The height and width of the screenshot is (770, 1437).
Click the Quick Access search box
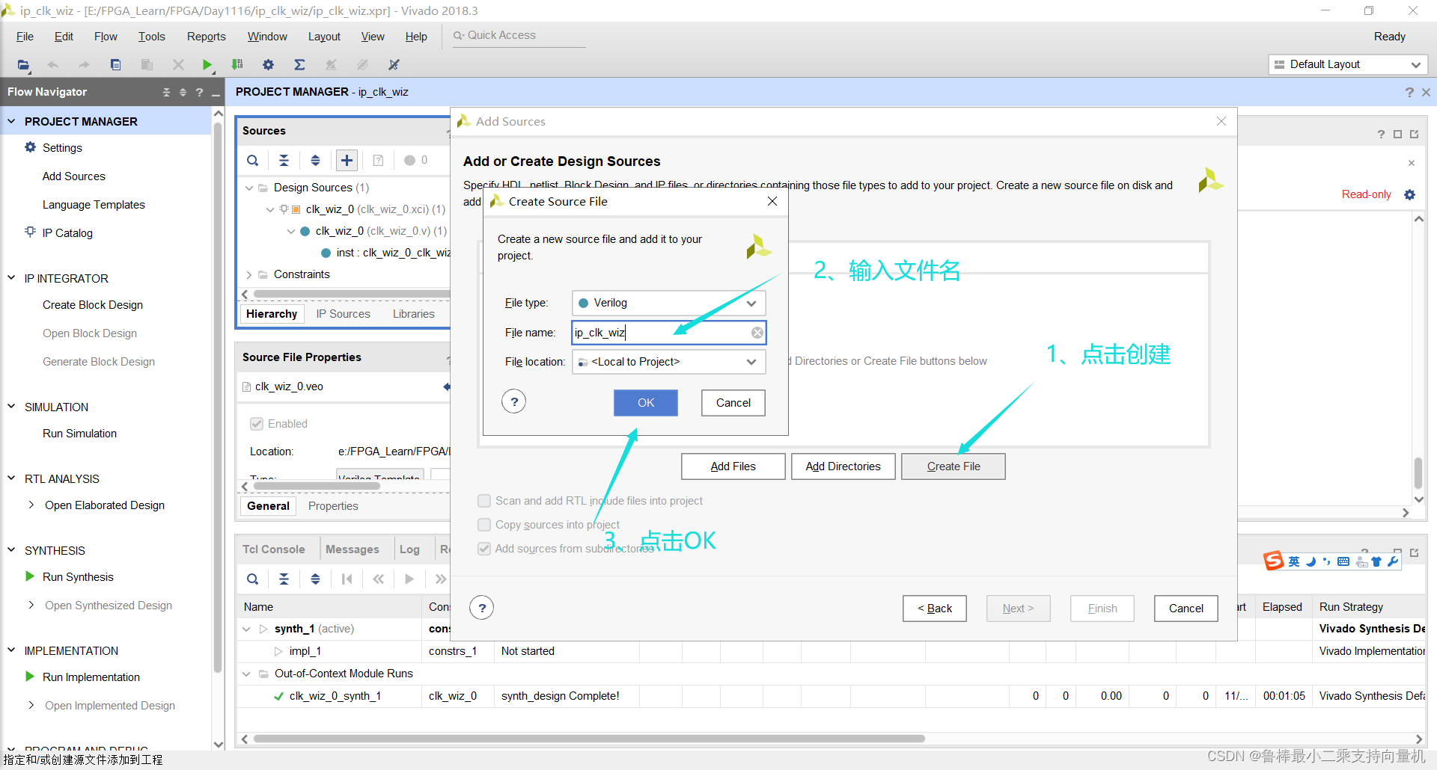519,36
